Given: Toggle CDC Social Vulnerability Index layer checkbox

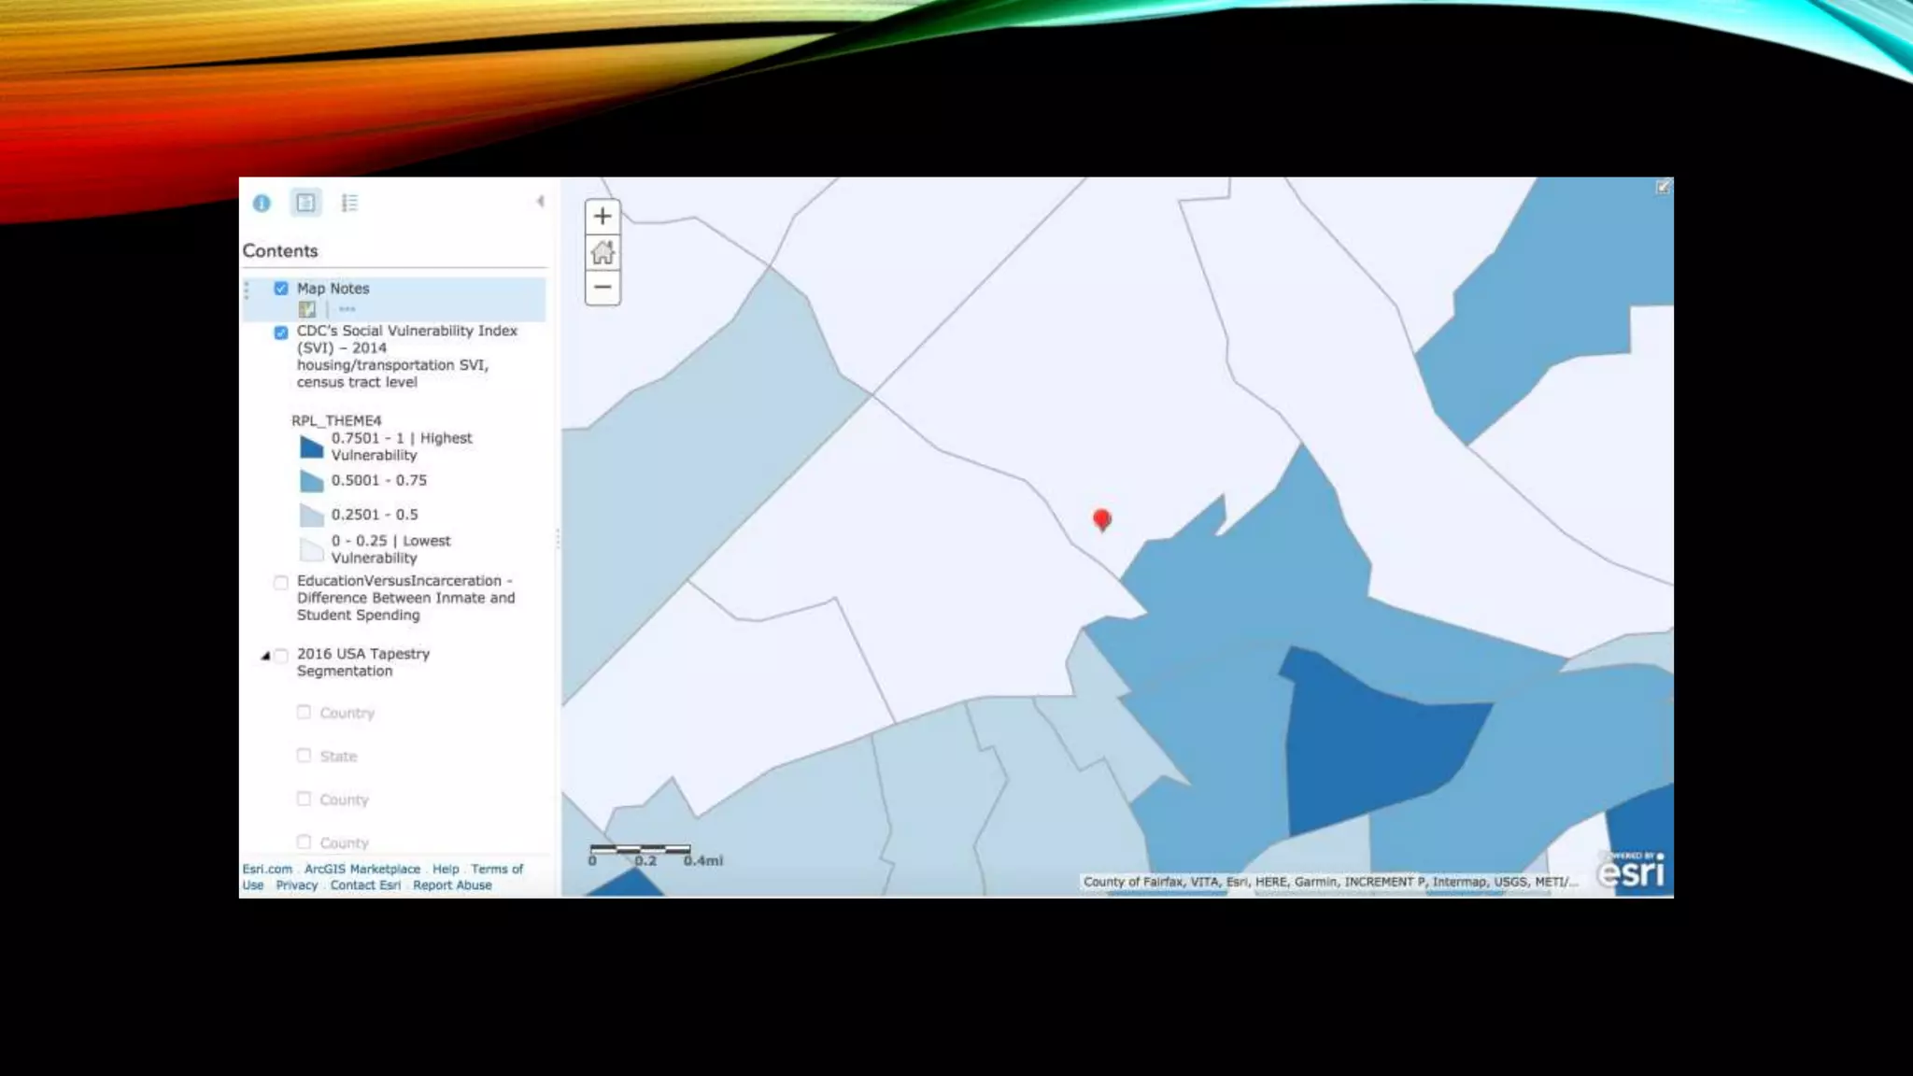Looking at the screenshot, I should [x=281, y=333].
